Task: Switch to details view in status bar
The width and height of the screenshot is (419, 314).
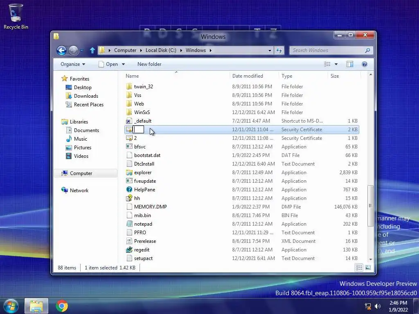Action: (359, 267)
